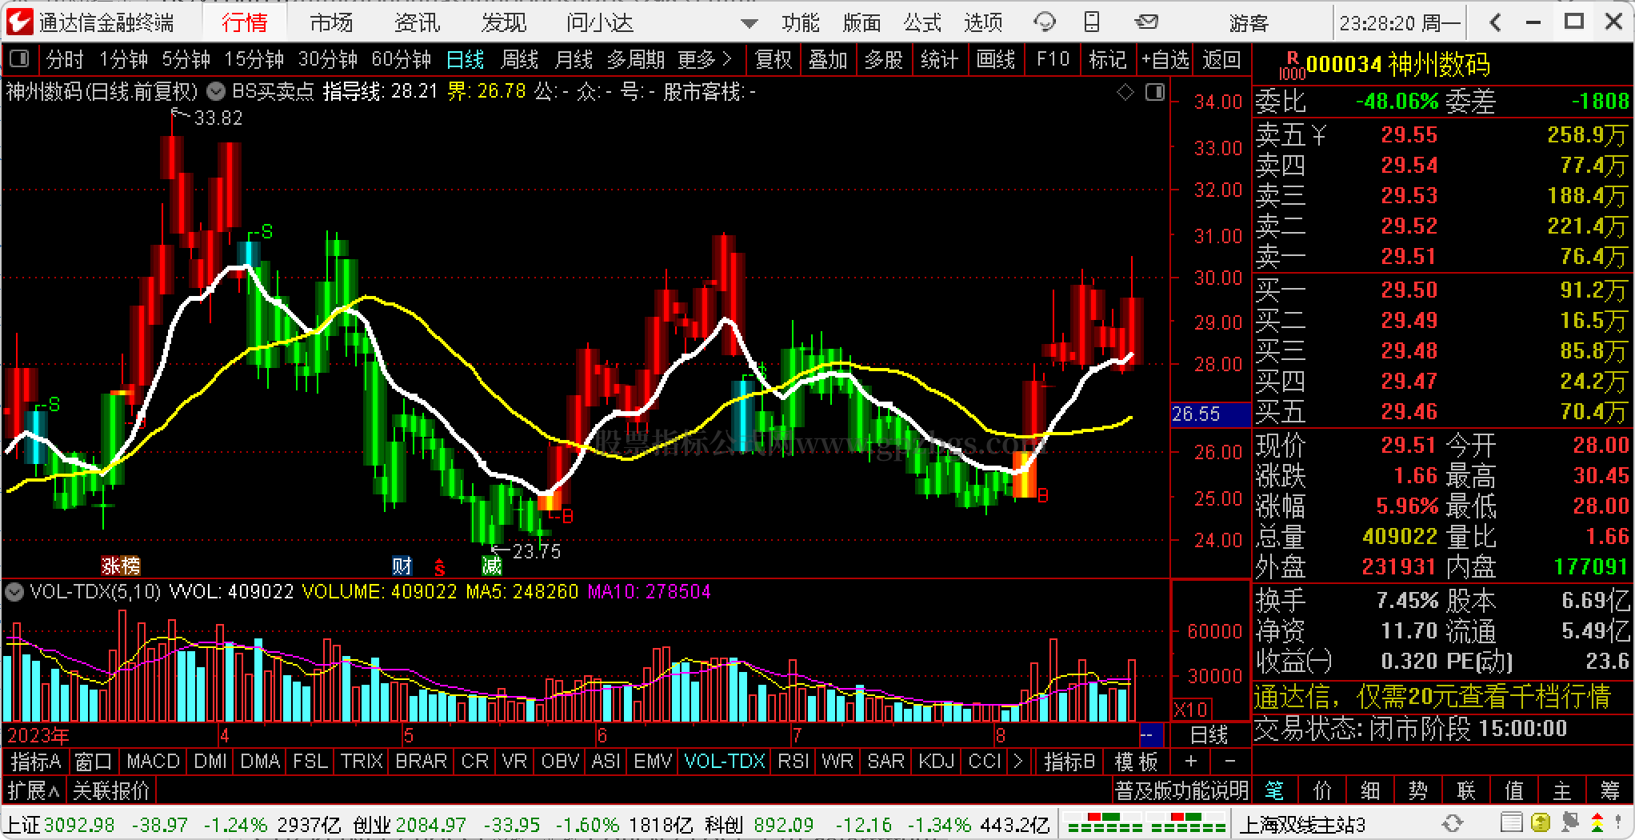The height and width of the screenshot is (840, 1635).
Task: Open the 功能 menu
Action: (801, 22)
